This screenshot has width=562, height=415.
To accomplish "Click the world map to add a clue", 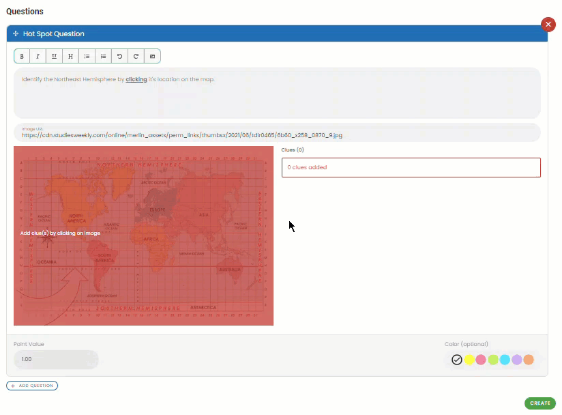I will pos(143,235).
